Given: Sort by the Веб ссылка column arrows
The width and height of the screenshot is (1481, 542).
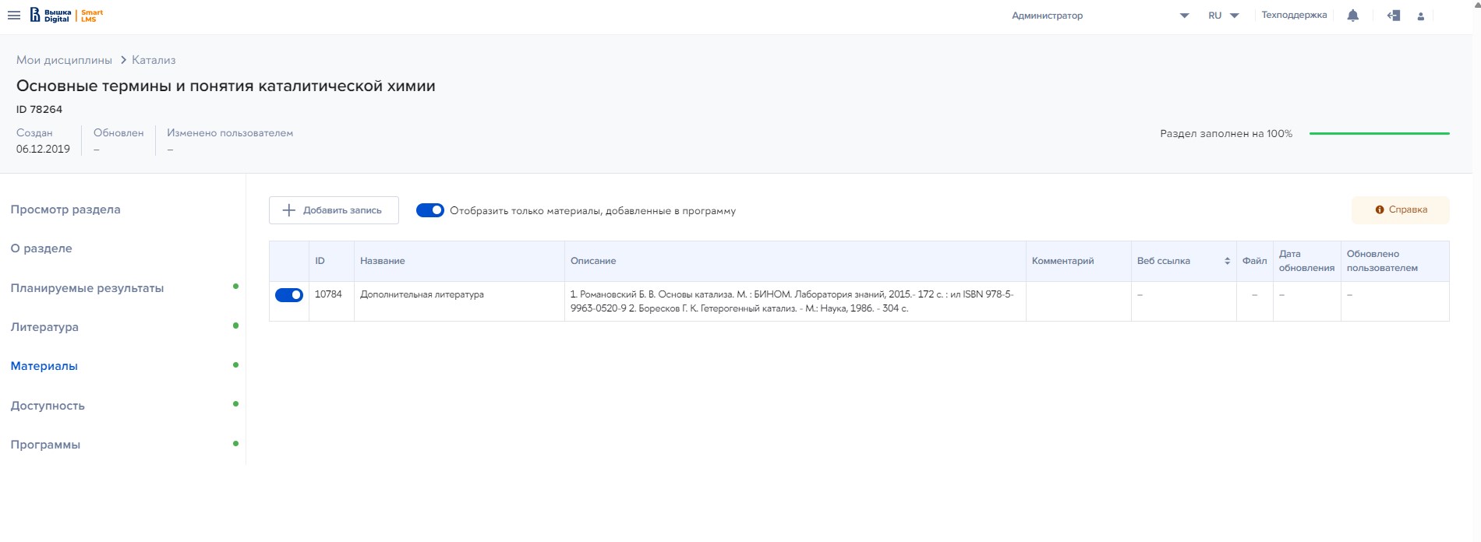Looking at the screenshot, I should [x=1227, y=261].
